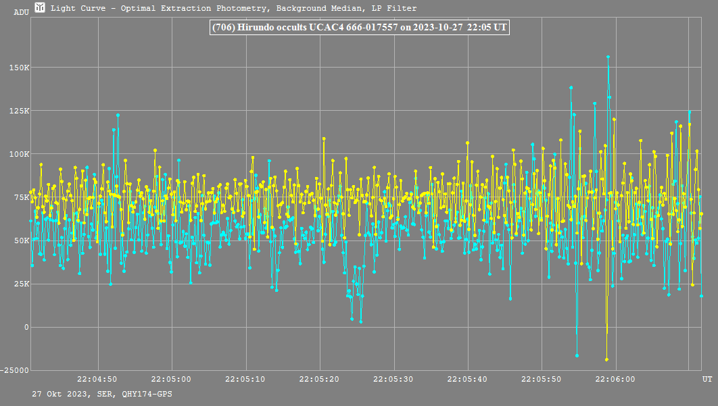Image resolution: width=718 pixels, height=406 pixels.
Task: Click the last cyan data point at right edge
Action: [701, 296]
